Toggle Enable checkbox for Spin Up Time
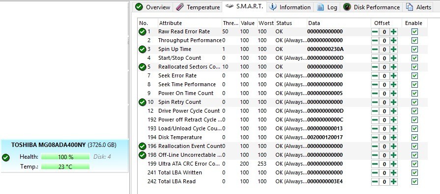This screenshot has height=194, width=440. pyautogui.click(x=414, y=49)
